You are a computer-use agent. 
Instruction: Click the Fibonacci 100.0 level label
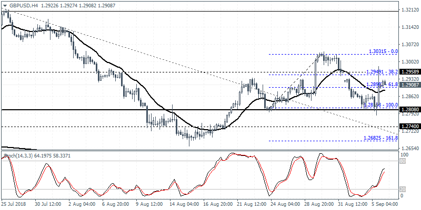pyautogui.click(x=380, y=104)
